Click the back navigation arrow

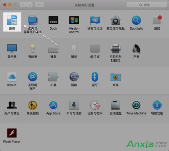(23, 5)
